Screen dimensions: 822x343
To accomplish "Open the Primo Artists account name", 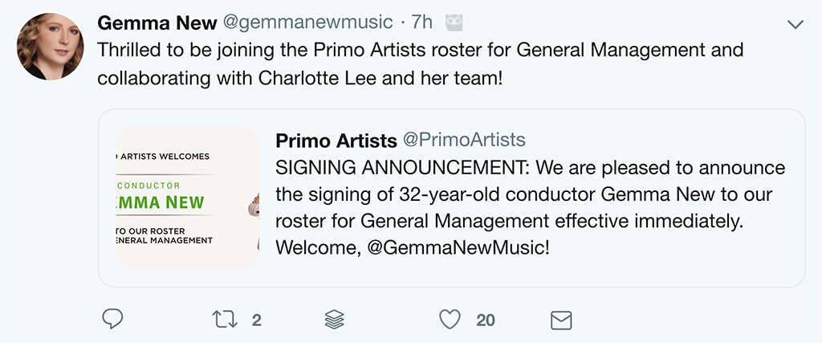I will coord(336,141).
